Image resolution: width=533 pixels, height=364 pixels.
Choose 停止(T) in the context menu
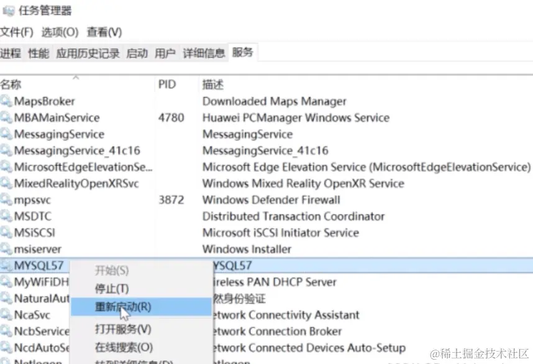pyautogui.click(x=112, y=289)
